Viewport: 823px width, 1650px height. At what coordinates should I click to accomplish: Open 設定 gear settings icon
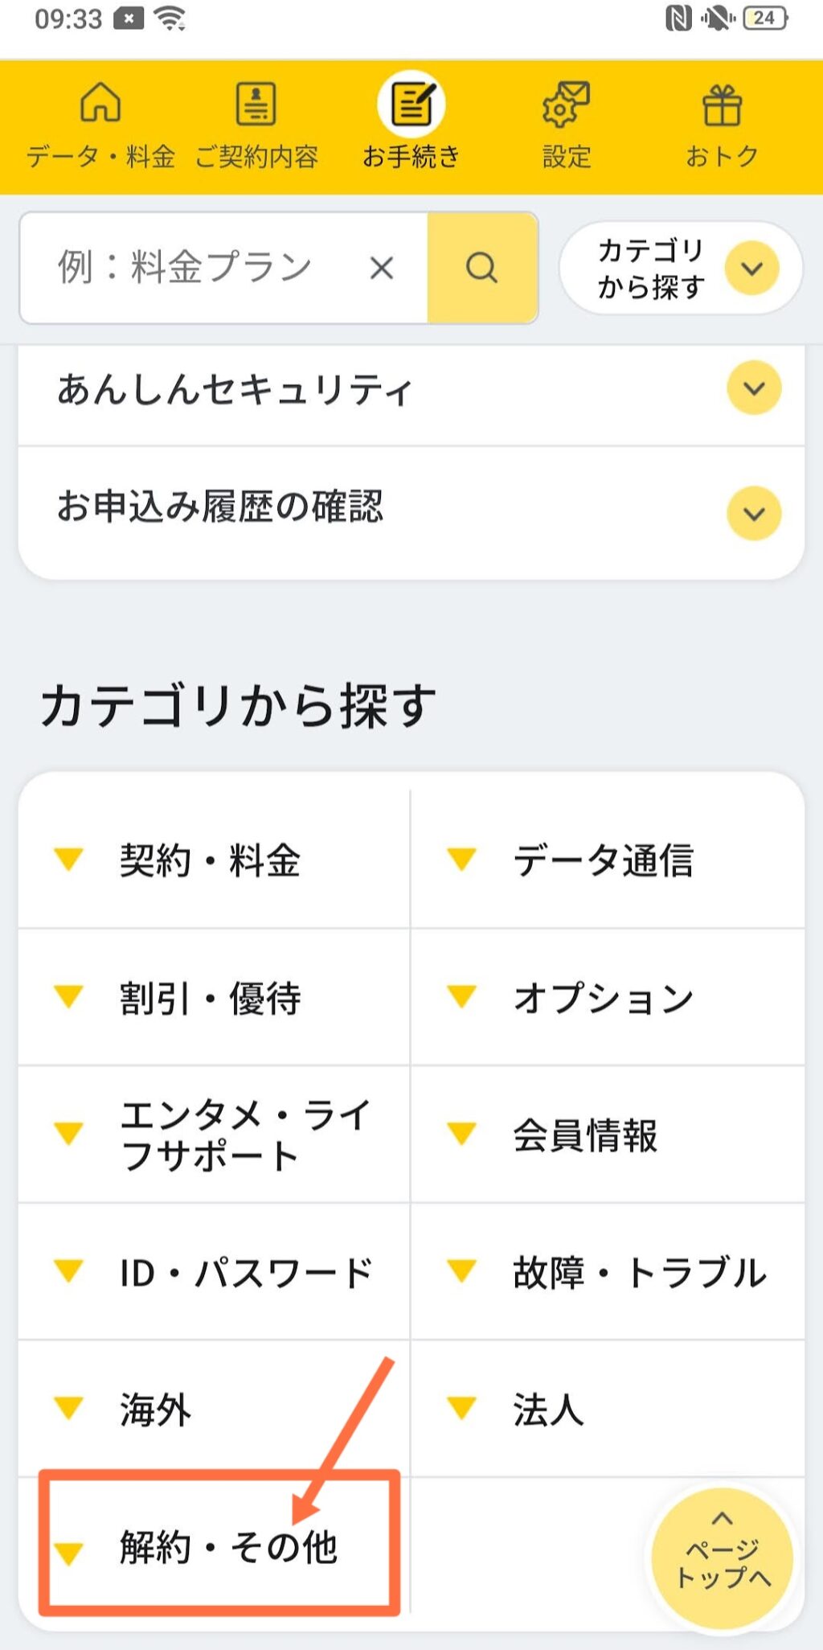coord(566,105)
